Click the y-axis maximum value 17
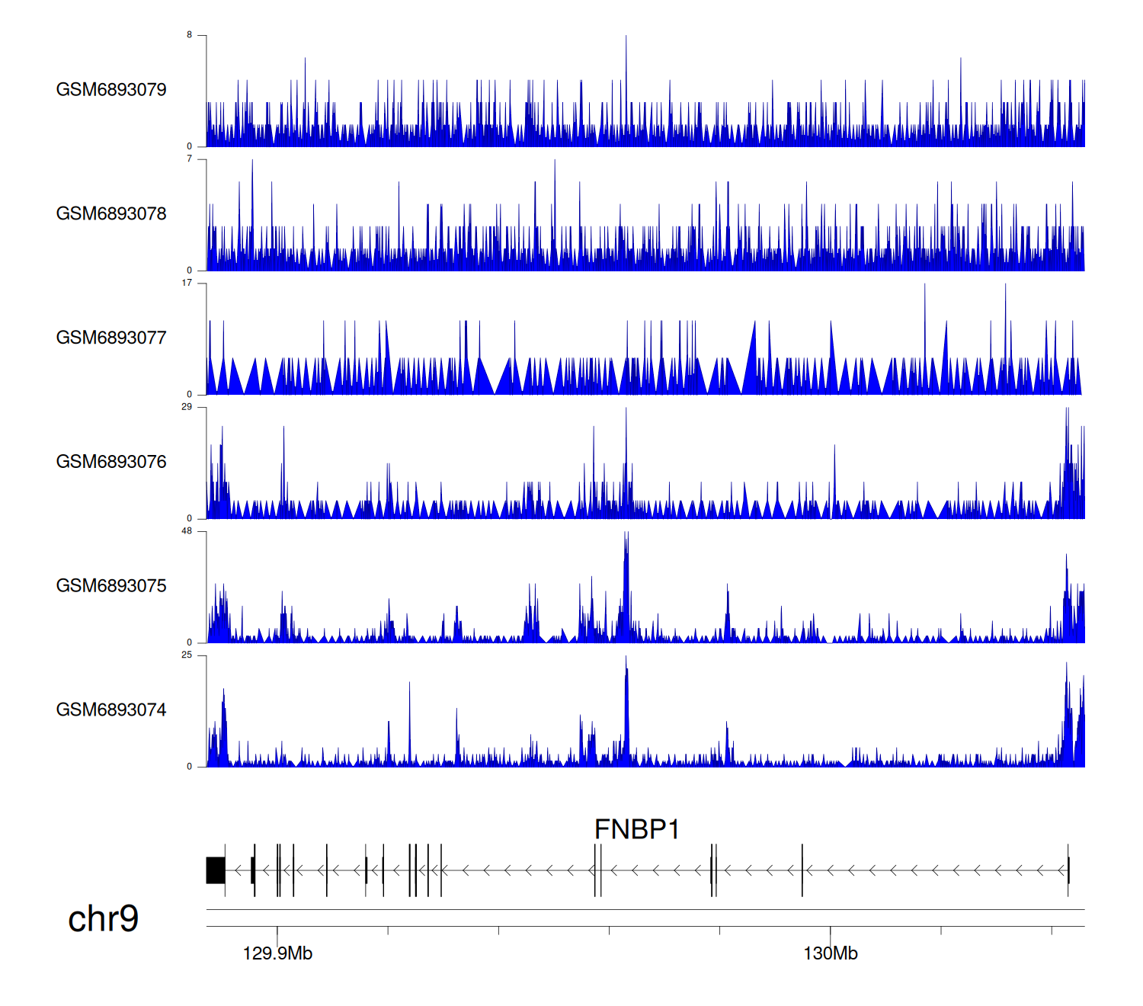The width and height of the screenshot is (1143, 1006). (187, 283)
